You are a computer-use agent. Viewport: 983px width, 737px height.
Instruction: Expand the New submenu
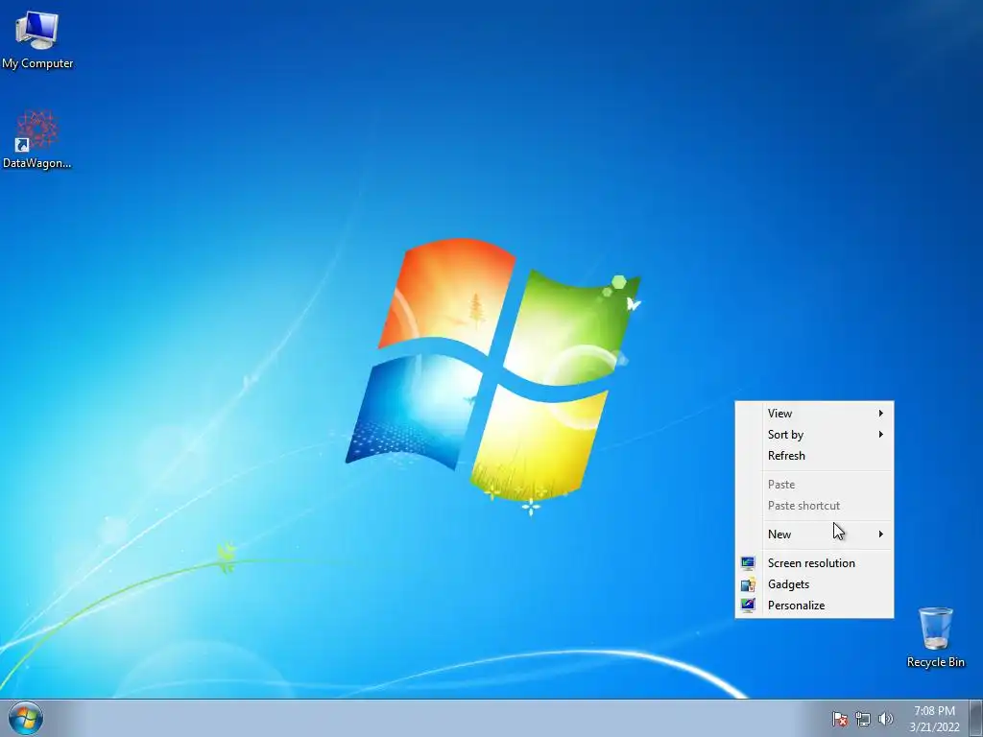814,534
